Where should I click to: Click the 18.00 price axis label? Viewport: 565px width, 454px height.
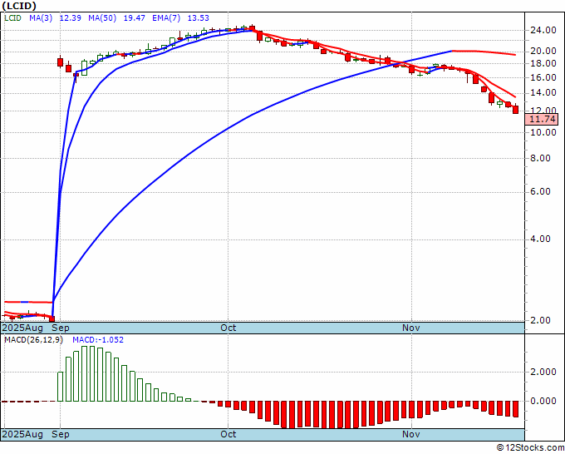point(543,63)
